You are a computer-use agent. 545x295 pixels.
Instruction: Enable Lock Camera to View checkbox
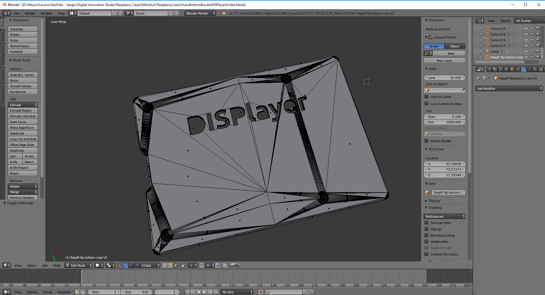click(x=426, y=104)
